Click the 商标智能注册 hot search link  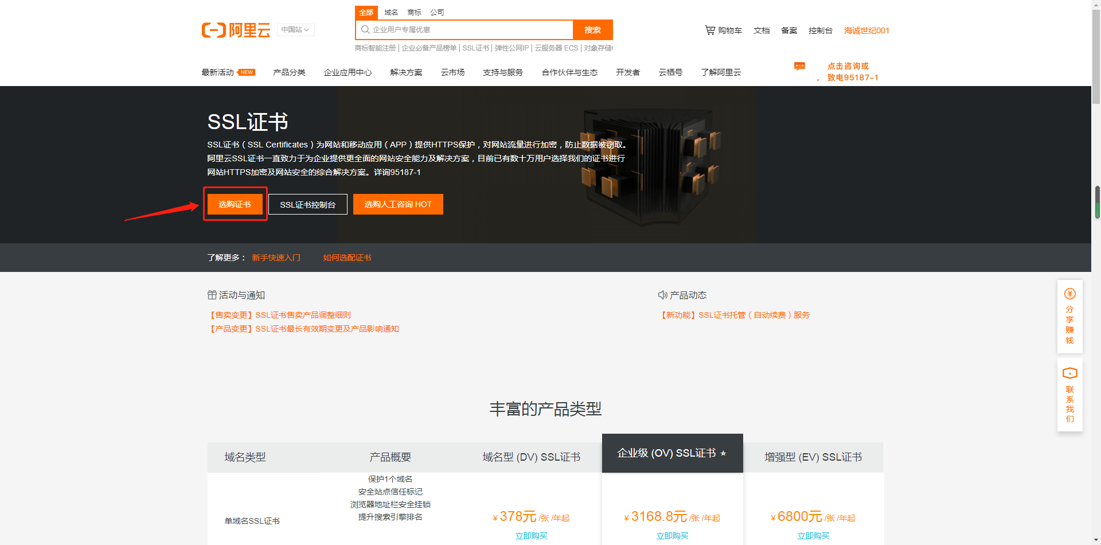click(x=376, y=48)
